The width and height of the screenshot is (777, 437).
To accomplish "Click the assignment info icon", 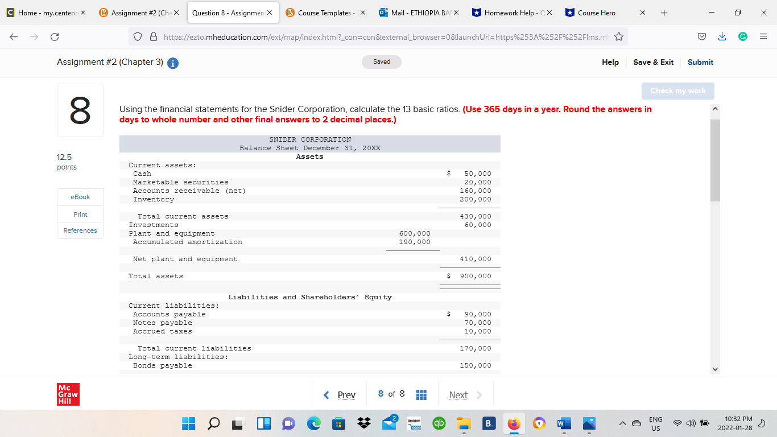I will coord(172,63).
